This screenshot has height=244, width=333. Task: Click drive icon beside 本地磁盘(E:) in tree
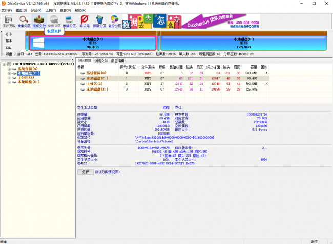[14, 82]
